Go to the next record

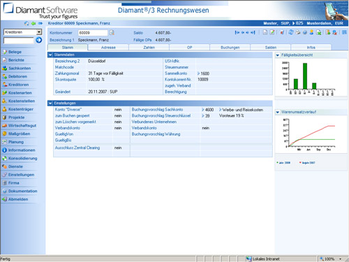coord(247,32)
